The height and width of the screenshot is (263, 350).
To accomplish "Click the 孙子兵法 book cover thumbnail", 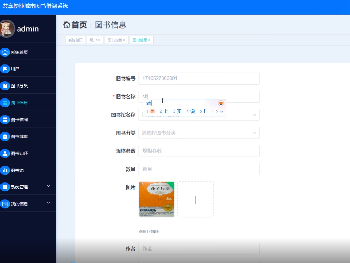I will [x=156, y=199].
